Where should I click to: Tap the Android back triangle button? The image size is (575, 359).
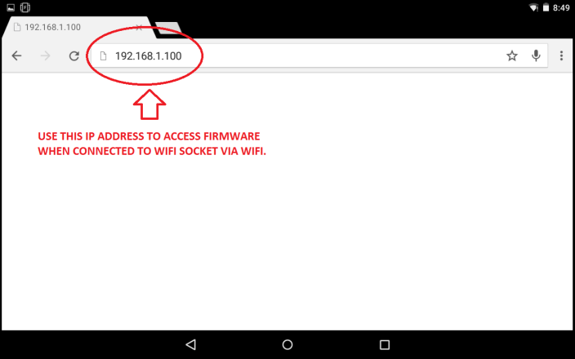point(190,344)
